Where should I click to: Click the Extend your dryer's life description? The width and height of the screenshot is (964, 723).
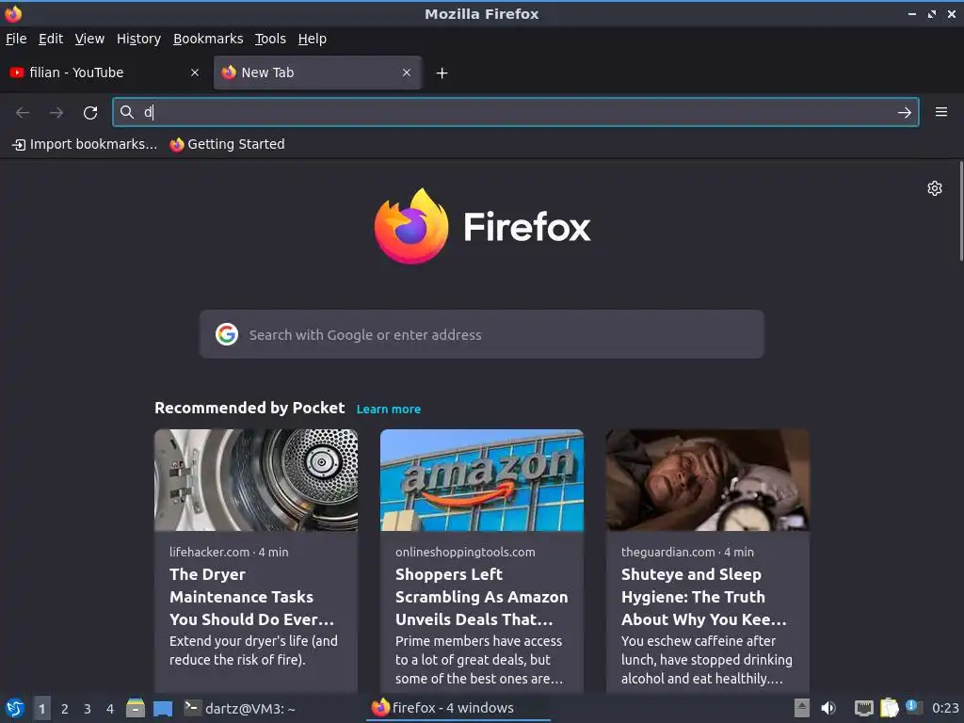253,651
